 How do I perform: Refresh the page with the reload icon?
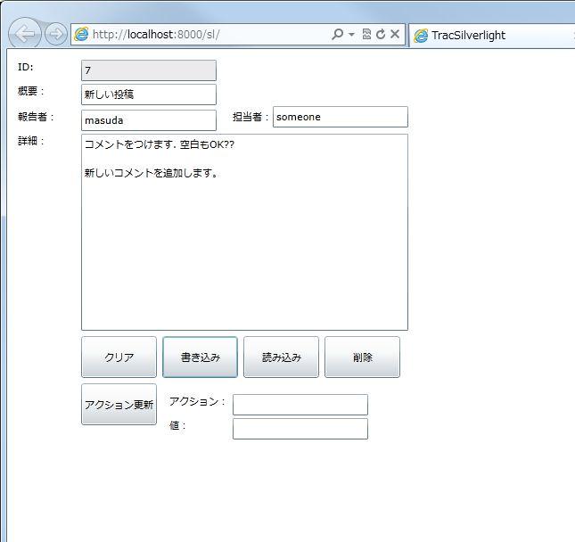[x=381, y=35]
